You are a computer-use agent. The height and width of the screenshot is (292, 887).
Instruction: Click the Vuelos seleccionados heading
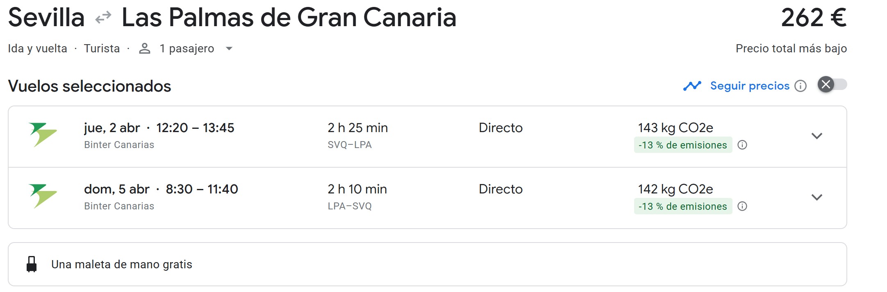(89, 86)
